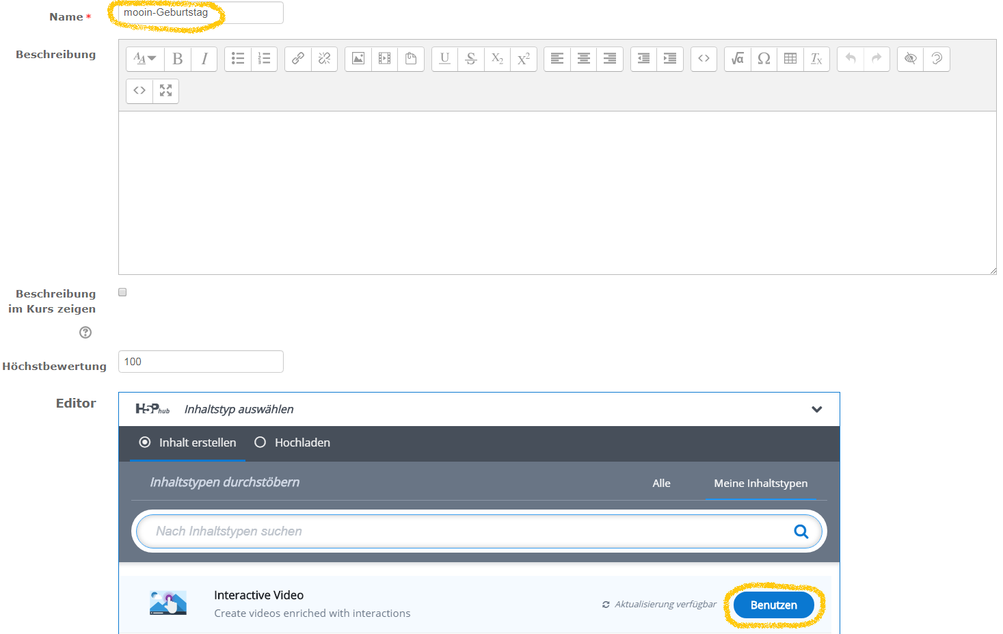Image resolution: width=1003 pixels, height=634 pixels.
Task: Collapse the "Inhaltstyp auswählen" chevron
Action: [816, 409]
